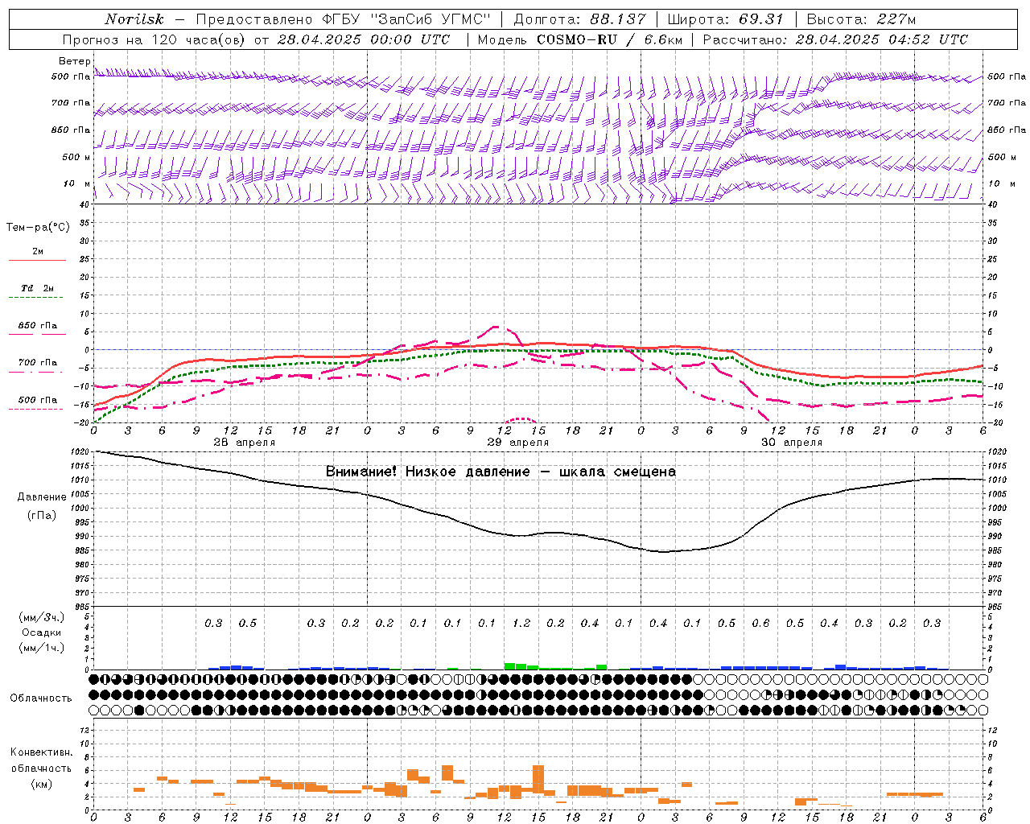The image size is (1030, 824).
Task: Click the '30 апреля' date label
Action: click(791, 443)
